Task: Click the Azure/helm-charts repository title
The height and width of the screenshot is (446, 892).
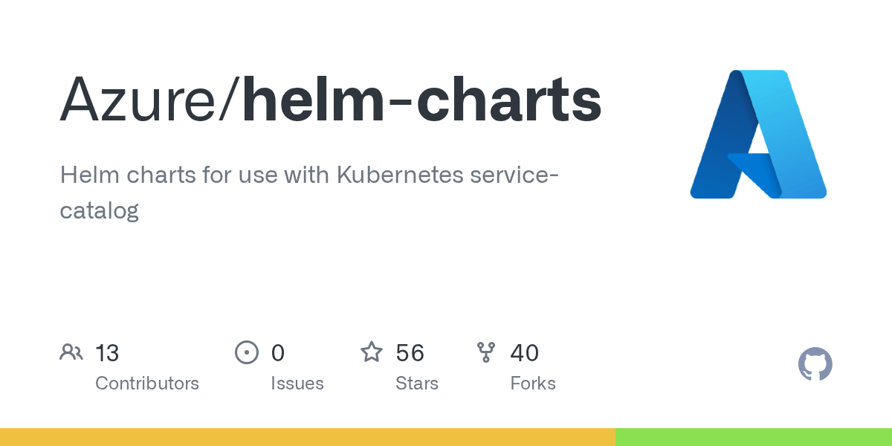Action: [331, 100]
